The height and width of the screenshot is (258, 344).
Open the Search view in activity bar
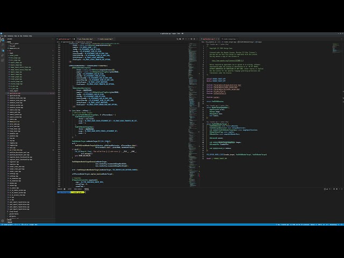coord(3,45)
